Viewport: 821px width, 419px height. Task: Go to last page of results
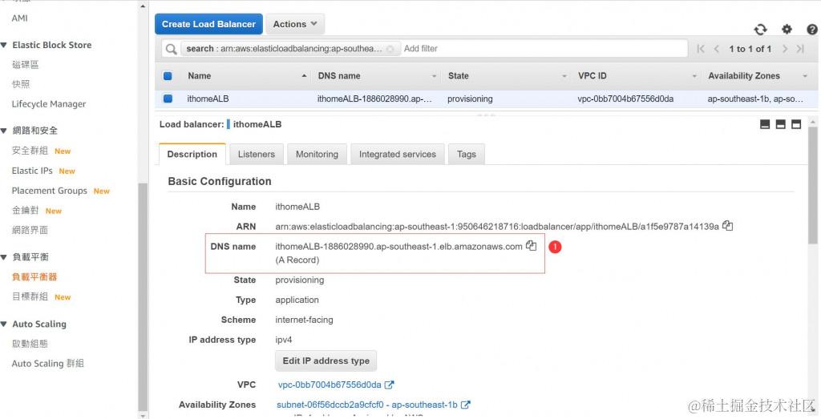800,49
